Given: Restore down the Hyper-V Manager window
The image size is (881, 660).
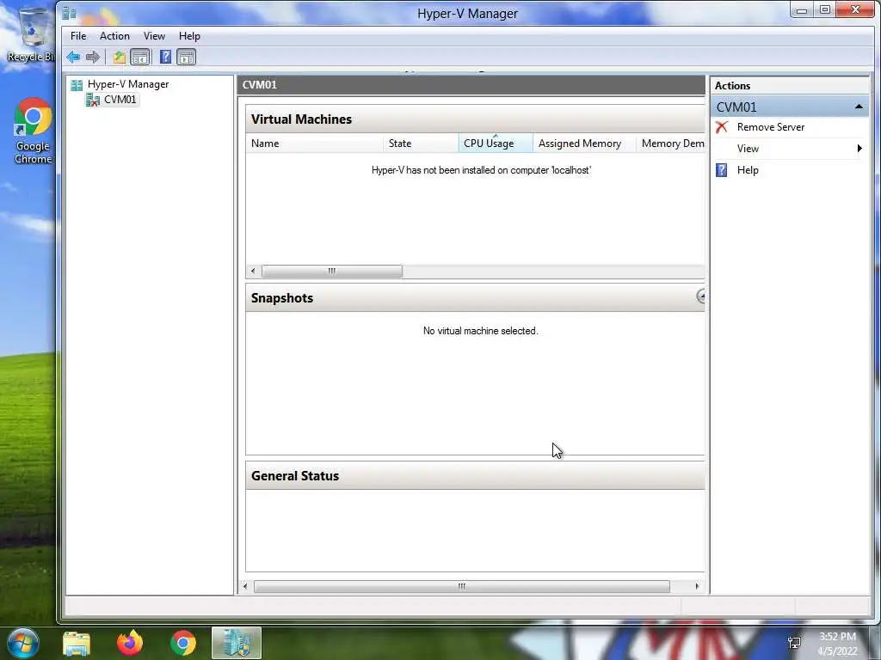Looking at the screenshot, I should coord(825,9).
